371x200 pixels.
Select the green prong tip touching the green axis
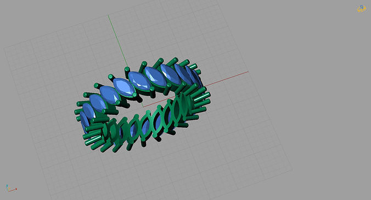tap(127, 69)
